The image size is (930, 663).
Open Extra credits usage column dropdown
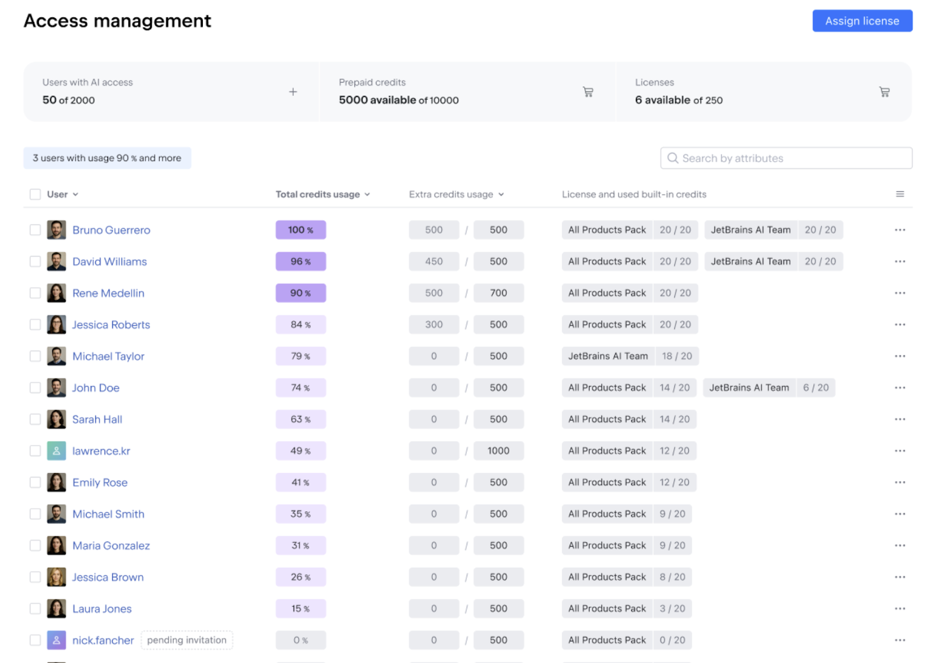point(500,194)
